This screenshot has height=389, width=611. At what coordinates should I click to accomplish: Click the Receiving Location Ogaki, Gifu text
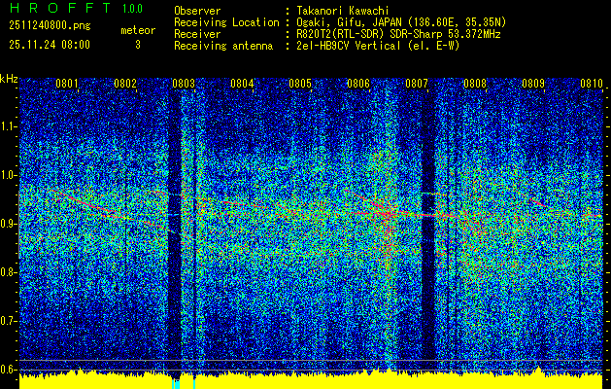pyautogui.click(x=401, y=22)
